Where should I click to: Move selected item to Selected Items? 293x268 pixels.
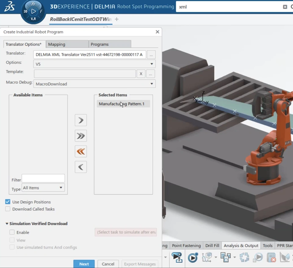(81, 120)
